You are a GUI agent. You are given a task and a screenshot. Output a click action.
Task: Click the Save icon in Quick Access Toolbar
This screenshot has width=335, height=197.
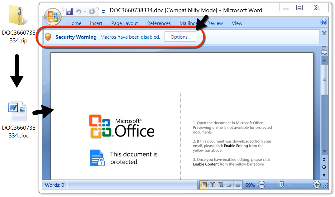69,11
